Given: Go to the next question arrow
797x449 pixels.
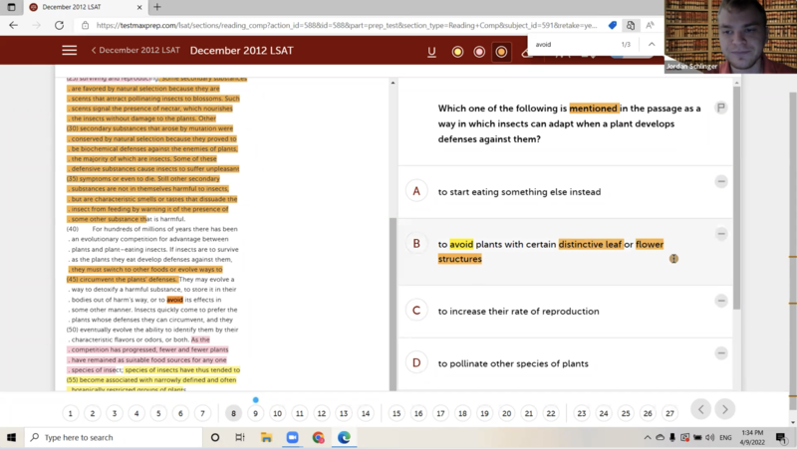Looking at the screenshot, I should pos(725,409).
